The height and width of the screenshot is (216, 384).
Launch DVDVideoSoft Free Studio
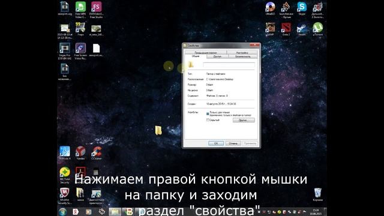(96, 10)
